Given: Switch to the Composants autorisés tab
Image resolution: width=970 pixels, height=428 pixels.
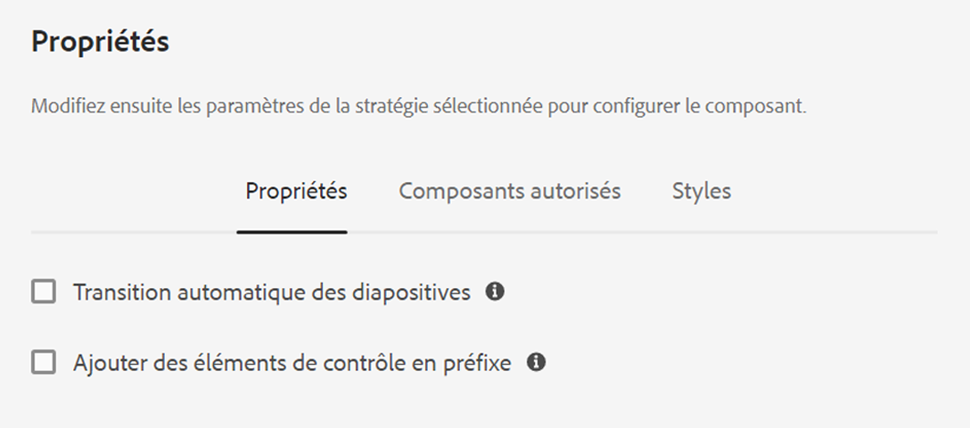Looking at the screenshot, I should (510, 191).
